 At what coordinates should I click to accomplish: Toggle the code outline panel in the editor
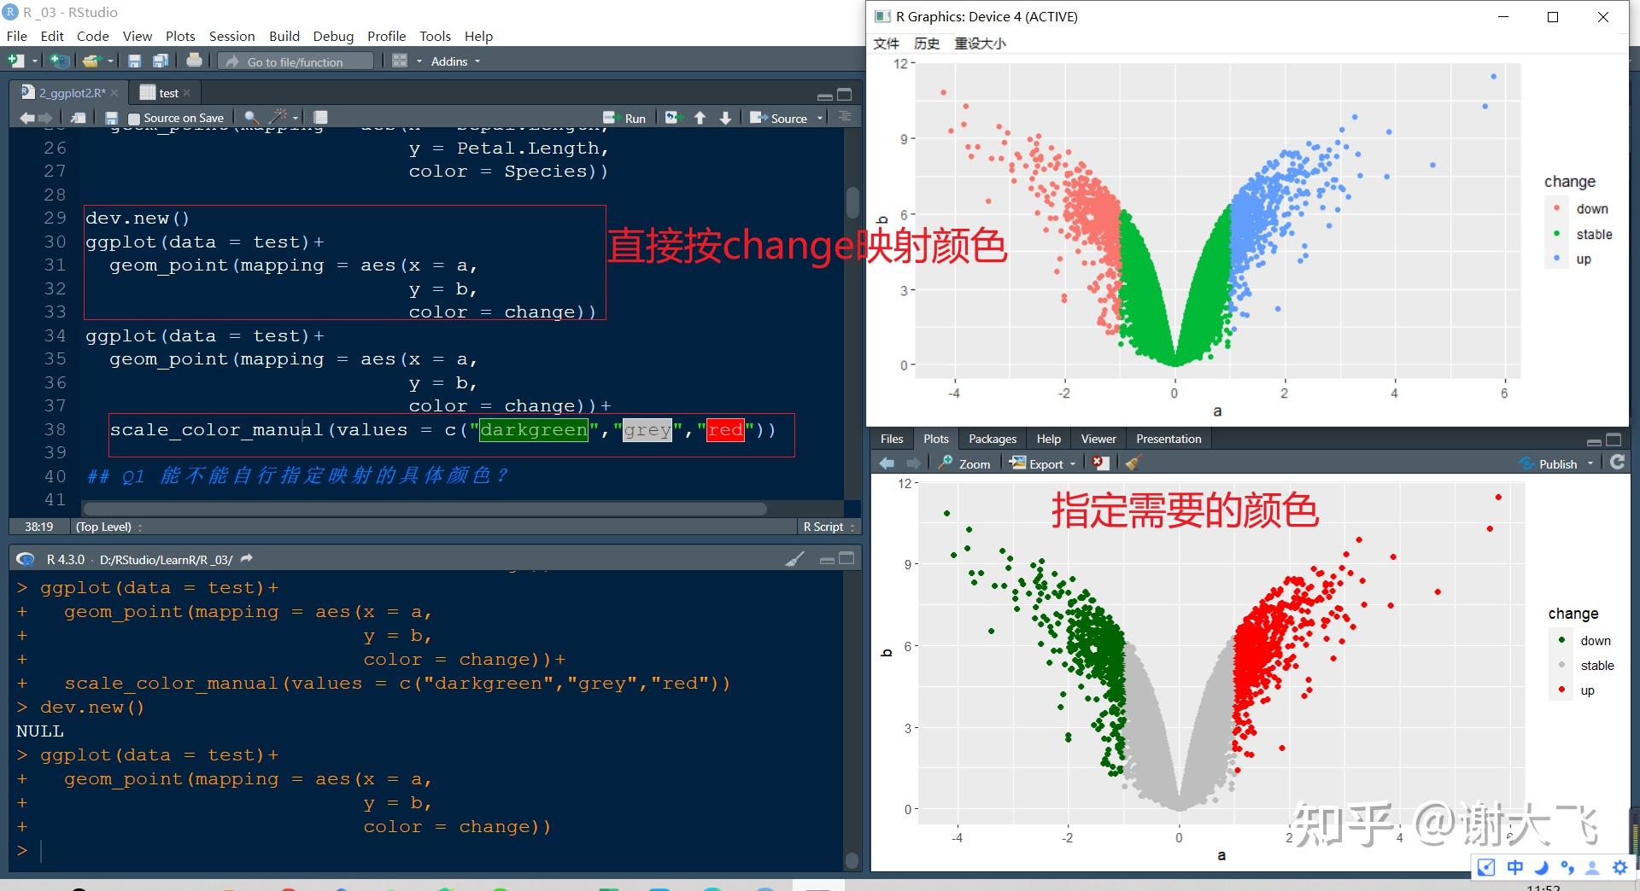[844, 117]
